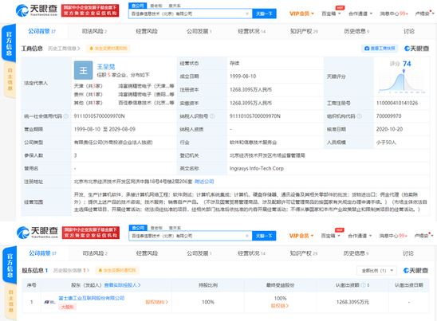Open the lower 消息中心 99+ link
Viewport: 437px width, 321px height.
(393, 236)
